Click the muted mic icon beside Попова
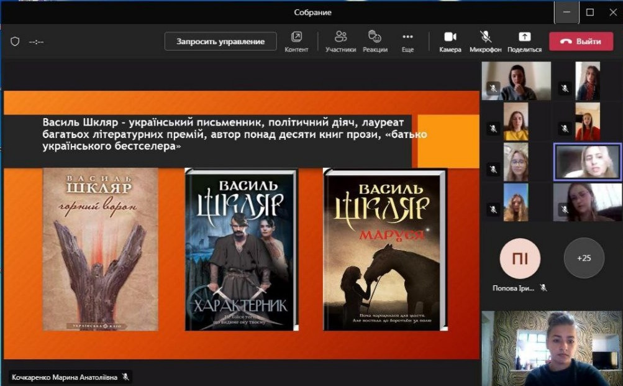Screen dimensions: 623x386 pyautogui.click(x=543, y=287)
